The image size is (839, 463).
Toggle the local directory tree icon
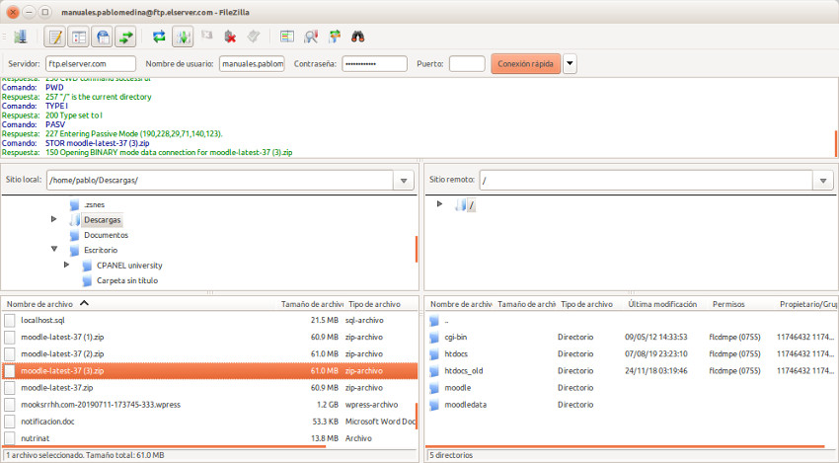[79, 37]
